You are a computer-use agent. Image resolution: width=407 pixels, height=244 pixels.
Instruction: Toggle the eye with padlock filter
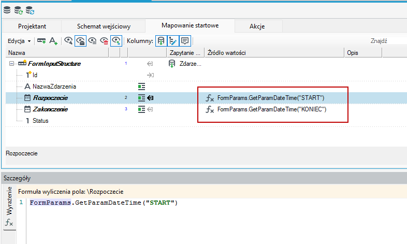pyautogui.click(x=80, y=41)
